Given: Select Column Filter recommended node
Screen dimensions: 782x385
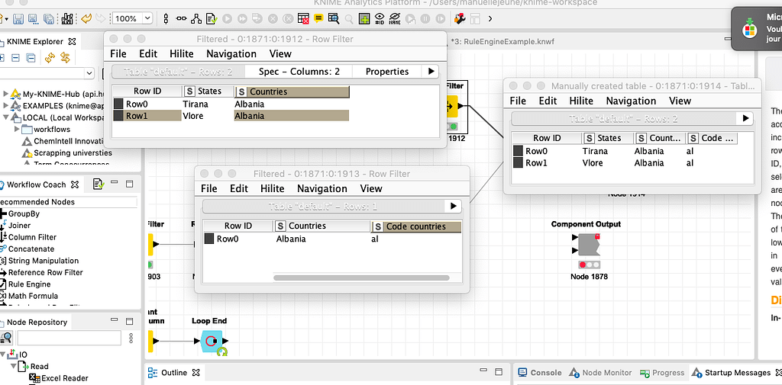Looking at the screenshot, I should point(32,237).
